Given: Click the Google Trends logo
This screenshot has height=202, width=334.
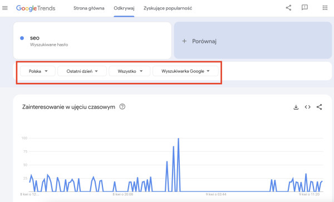Looking at the screenshot, I should (x=36, y=8).
